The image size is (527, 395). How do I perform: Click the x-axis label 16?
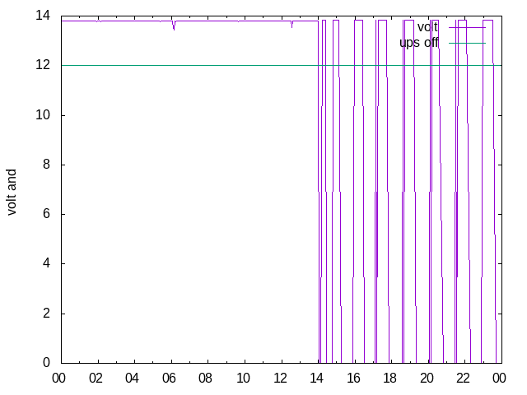coord(353,379)
